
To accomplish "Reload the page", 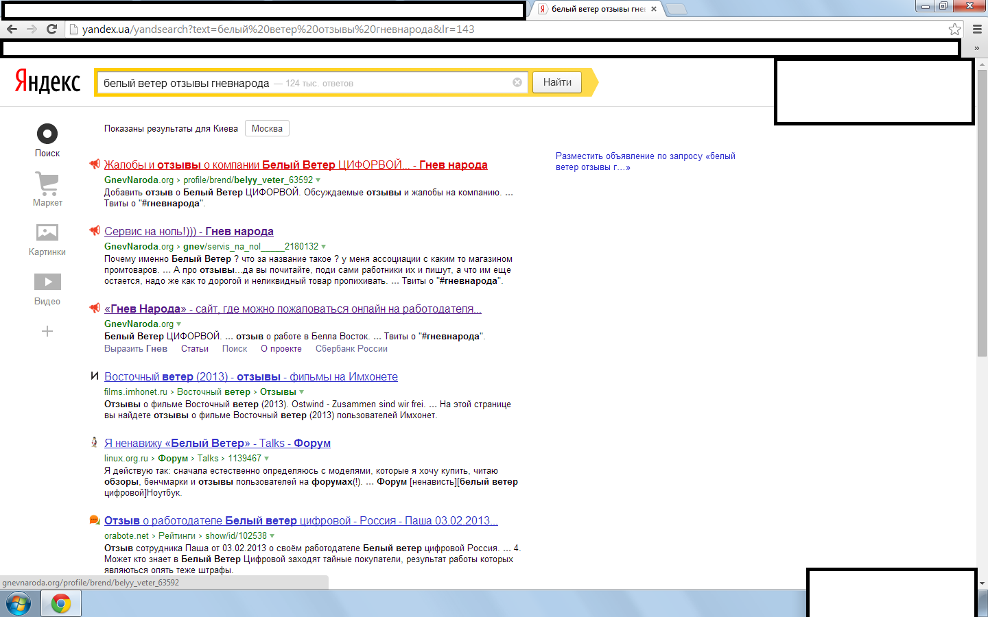I will pyautogui.click(x=51, y=29).
